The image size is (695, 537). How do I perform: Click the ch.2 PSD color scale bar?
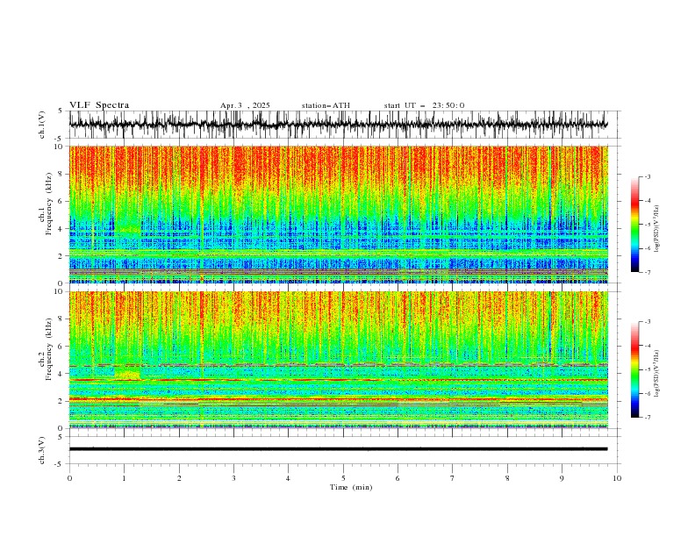point(634,369)
